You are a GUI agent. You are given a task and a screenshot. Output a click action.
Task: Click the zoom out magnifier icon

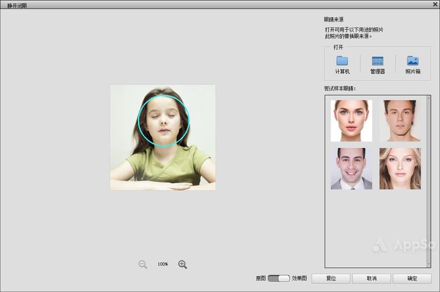pos(143,265)
